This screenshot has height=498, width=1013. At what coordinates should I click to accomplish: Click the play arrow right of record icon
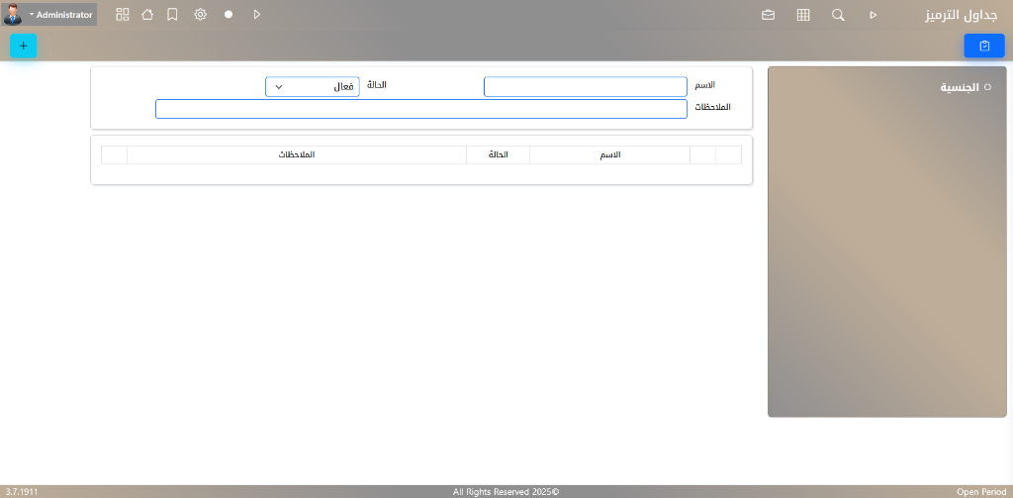click(257, 15)
